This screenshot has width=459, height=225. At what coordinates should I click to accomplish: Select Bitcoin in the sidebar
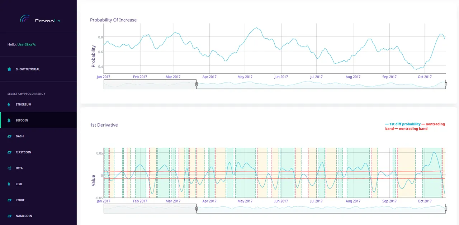click(x=38, y=120)
